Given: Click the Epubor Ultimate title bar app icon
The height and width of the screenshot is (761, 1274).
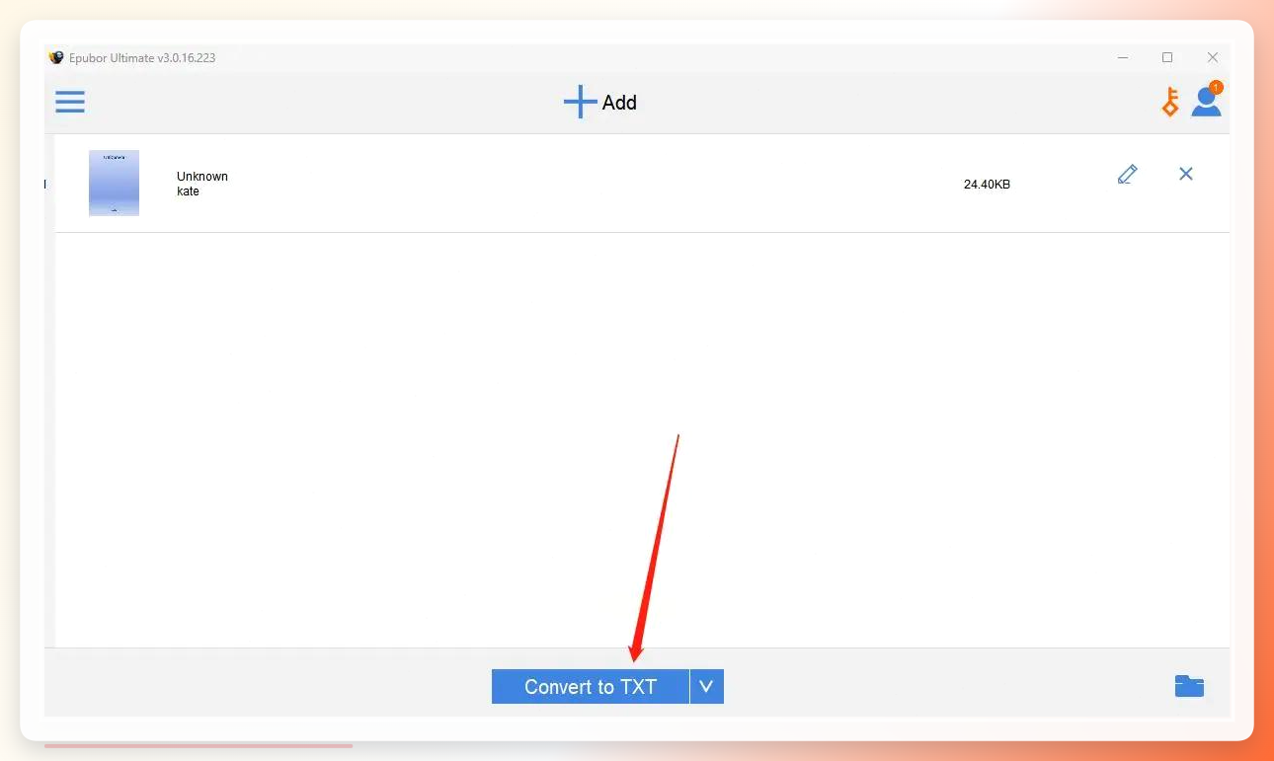Looking at the screenshot, I should point(56,57).
